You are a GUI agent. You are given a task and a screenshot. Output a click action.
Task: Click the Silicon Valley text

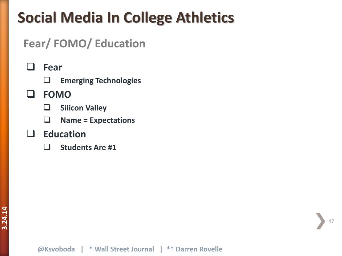[x=83, y=108]
